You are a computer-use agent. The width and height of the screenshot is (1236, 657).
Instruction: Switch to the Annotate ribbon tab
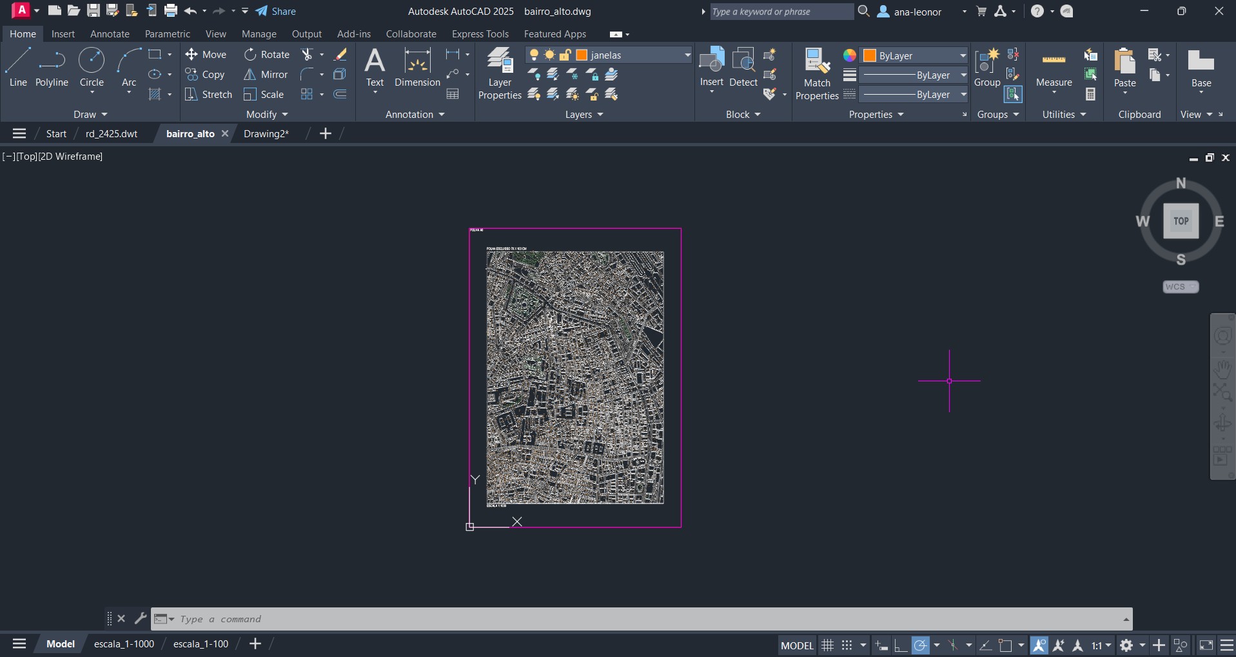(x=110, y=34)
